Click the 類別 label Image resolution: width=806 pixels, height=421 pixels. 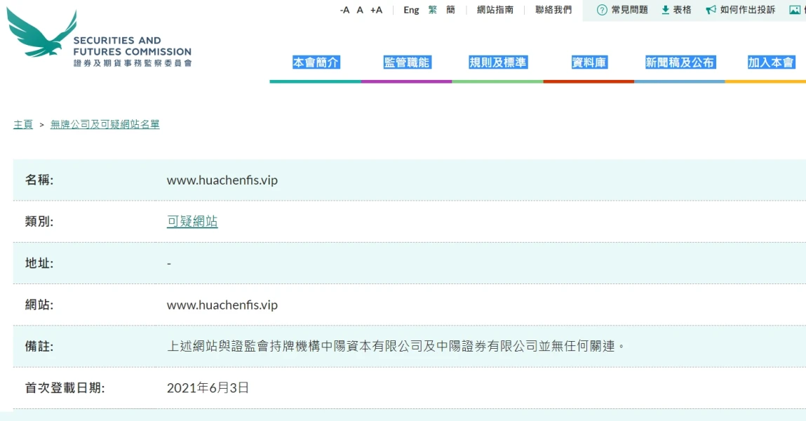pyautogui.click(x=39, y=222)
